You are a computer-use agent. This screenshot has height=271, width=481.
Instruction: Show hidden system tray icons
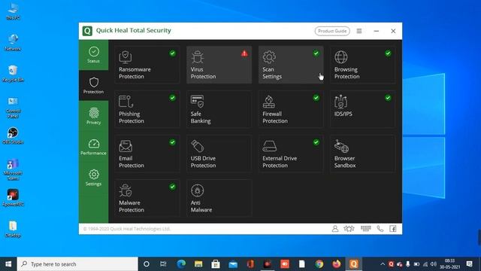(383, 264)
